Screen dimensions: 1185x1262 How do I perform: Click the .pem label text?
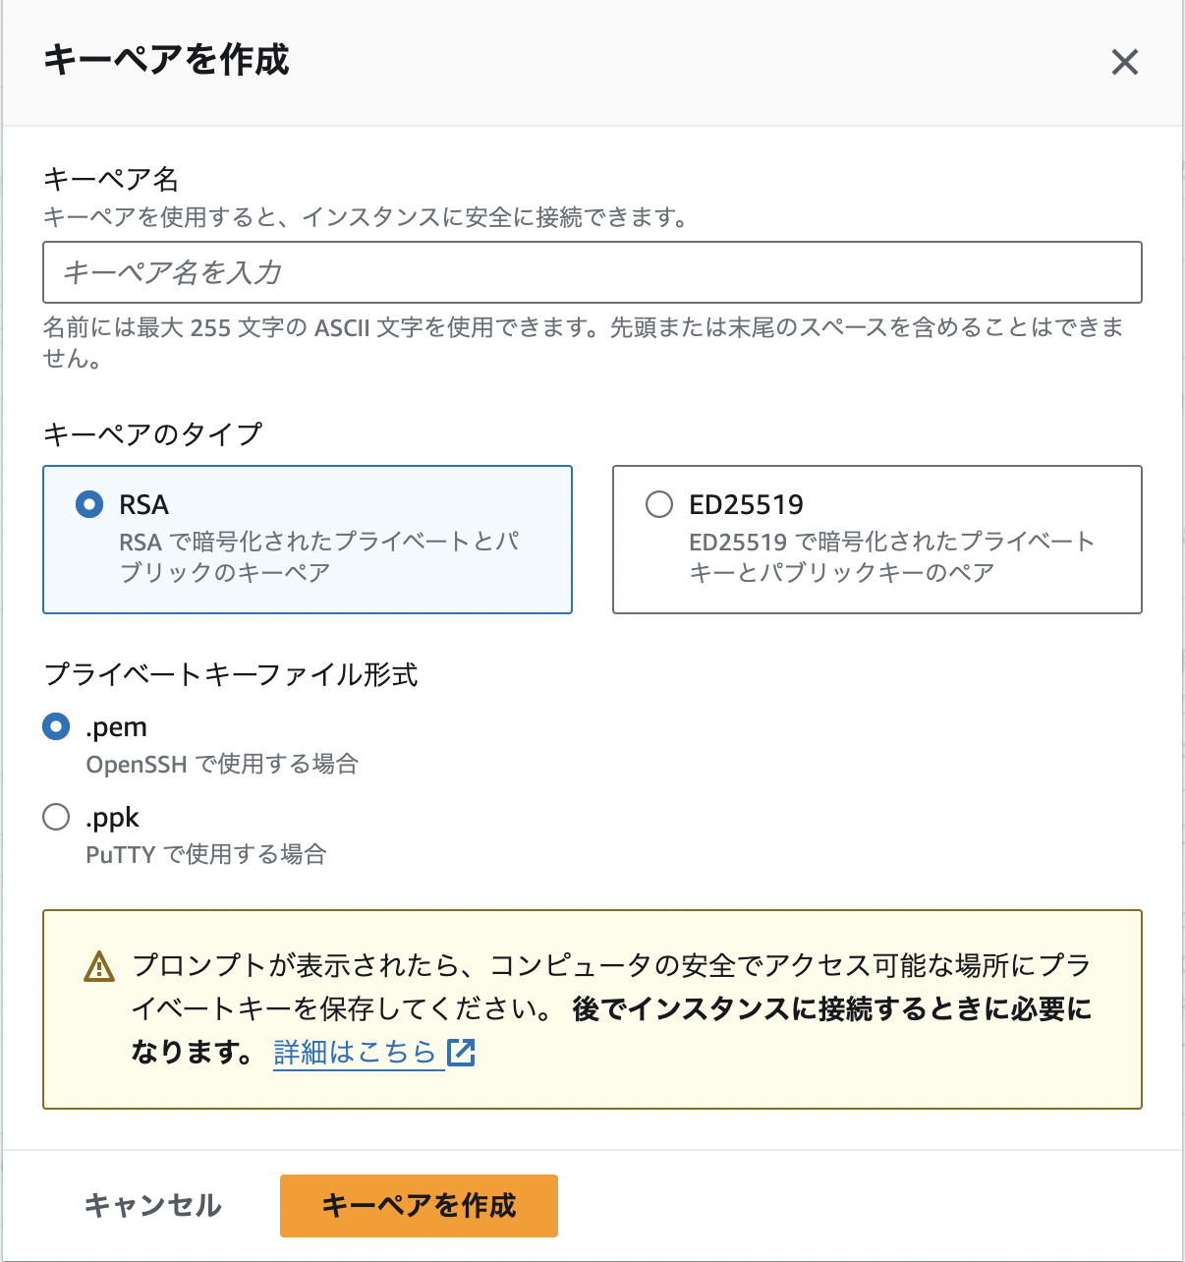click(115, 726)
